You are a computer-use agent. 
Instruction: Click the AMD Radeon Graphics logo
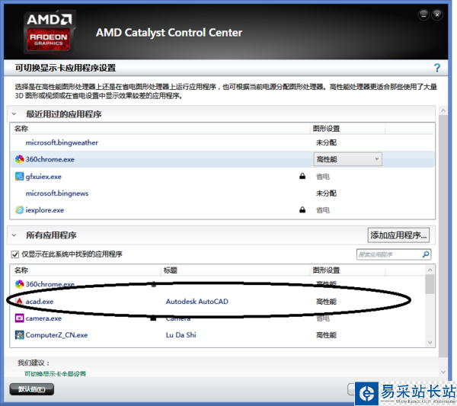(49, 31)
